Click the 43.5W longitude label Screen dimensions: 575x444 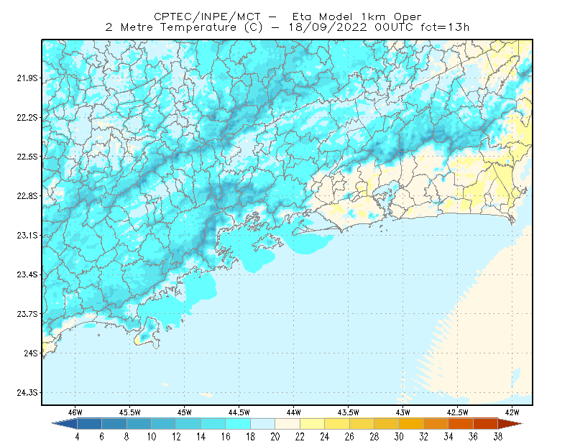coord(348,412)
